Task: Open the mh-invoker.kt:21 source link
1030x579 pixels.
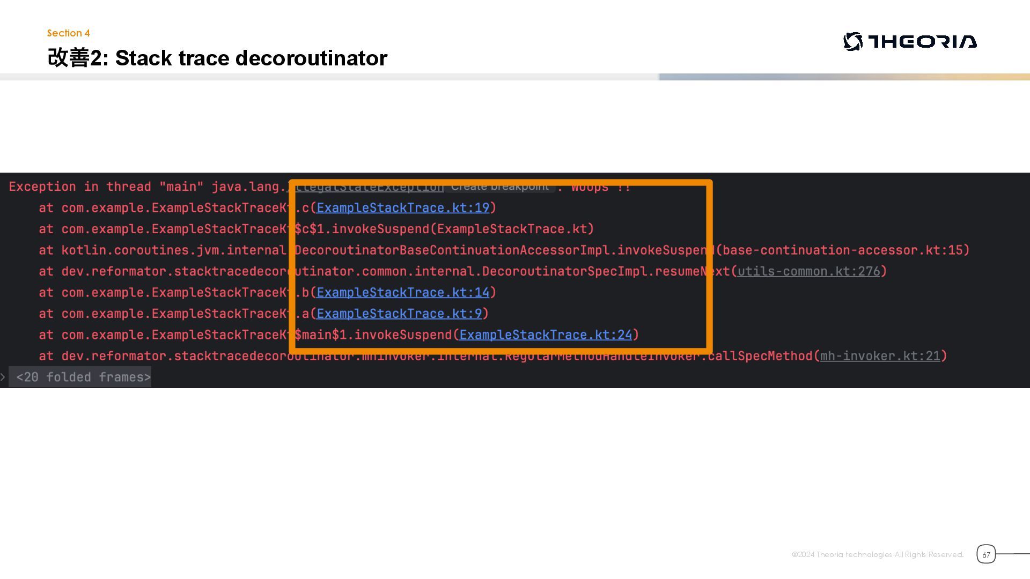Action: pyautogui.click(x=880, y=356)
